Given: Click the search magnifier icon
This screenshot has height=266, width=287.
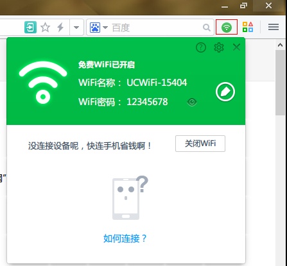Looking at the screenshot, I should point(207,28).
